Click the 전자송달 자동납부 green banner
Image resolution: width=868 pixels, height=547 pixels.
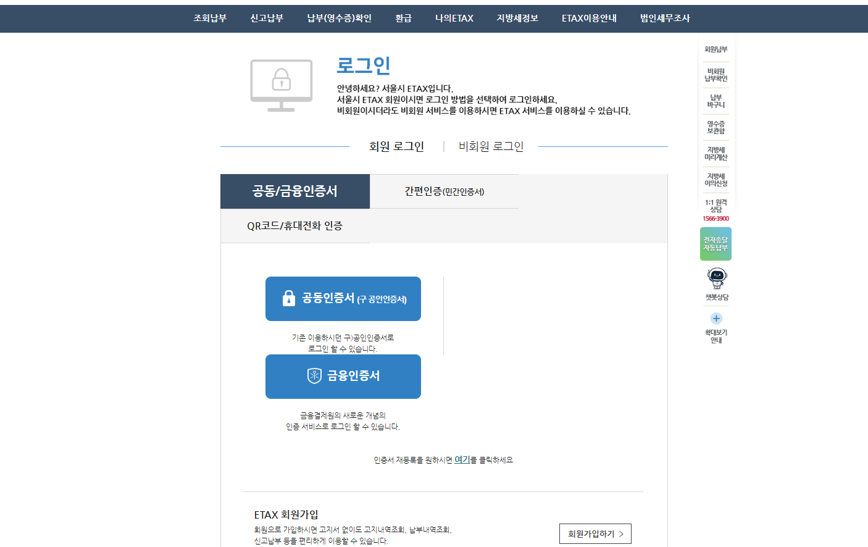(x=716, y=244)
